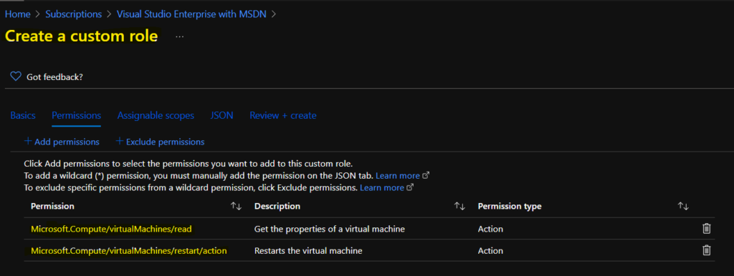Sort by Description column arrows
This screenshot has width=734, height=276.
point(459,206)
